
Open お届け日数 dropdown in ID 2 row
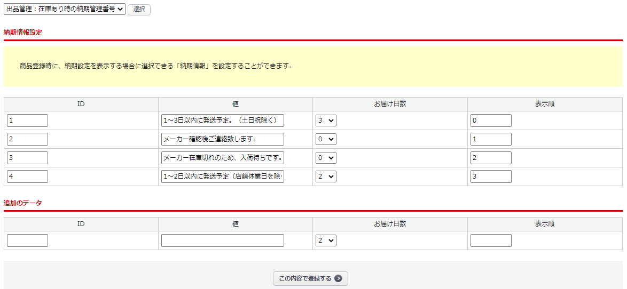[x=326, y=139]
